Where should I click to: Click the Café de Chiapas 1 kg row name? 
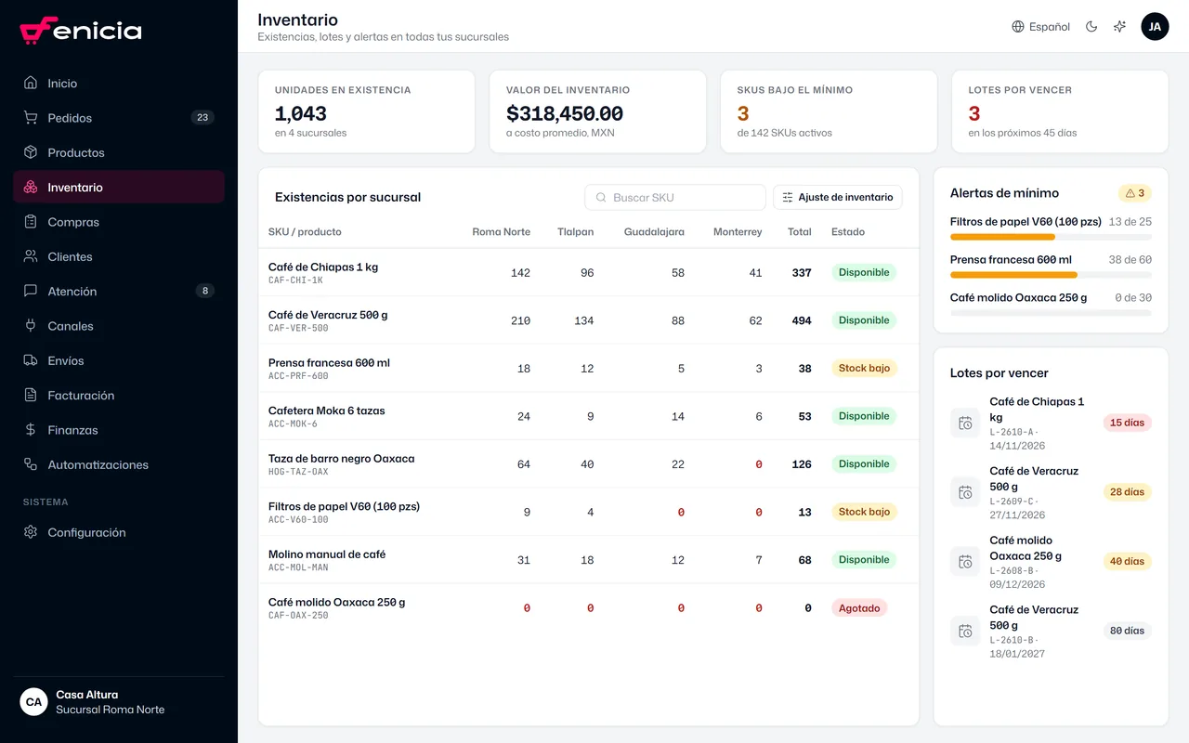coord(323,267)
